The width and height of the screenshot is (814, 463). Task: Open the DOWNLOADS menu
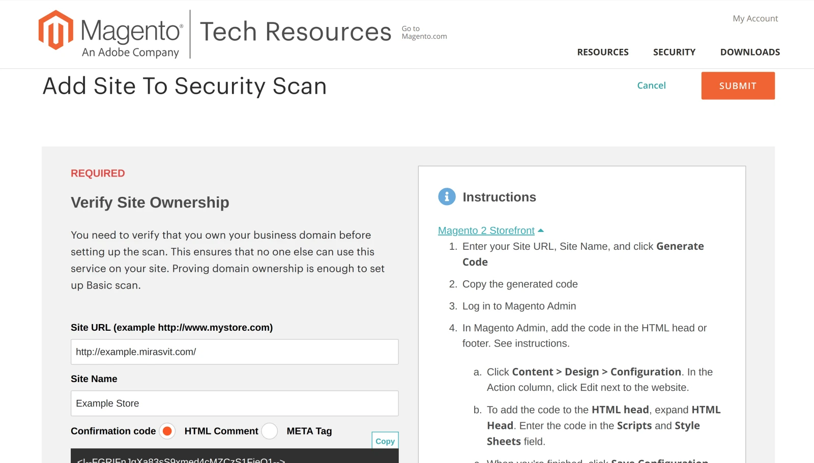(x=750, y=52)
